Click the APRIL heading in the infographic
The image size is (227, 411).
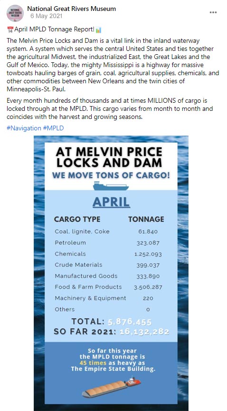point(111,202)
